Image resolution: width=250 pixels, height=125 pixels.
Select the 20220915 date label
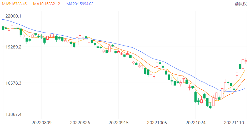tap(118, 123)
